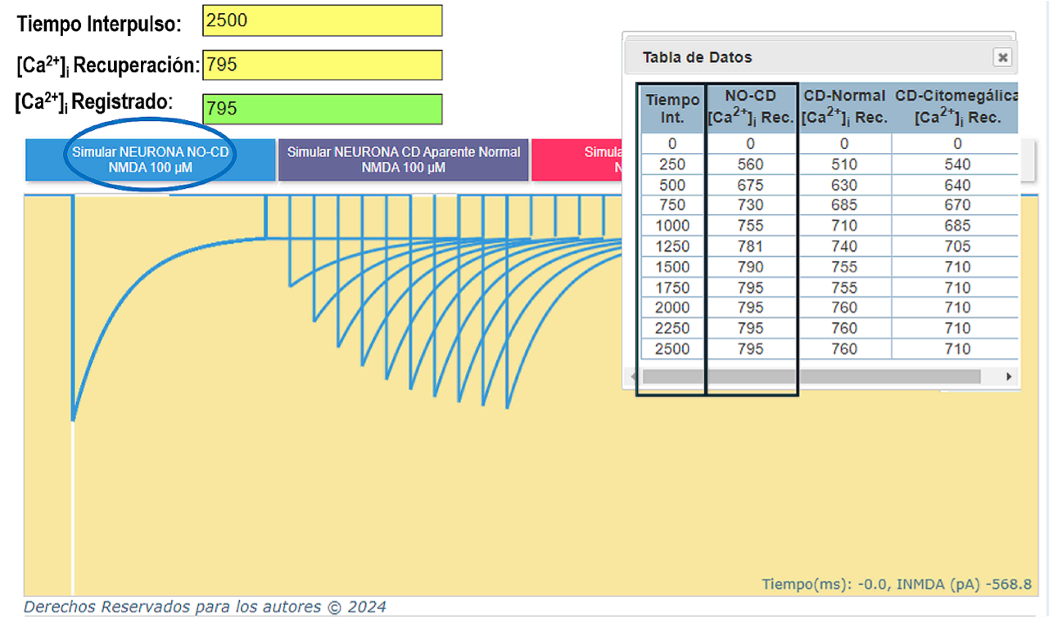This screenshot has height=619, width=1053.
Task: Click the Derechos Reservados footer text
Action: click(x=205, y=607)
